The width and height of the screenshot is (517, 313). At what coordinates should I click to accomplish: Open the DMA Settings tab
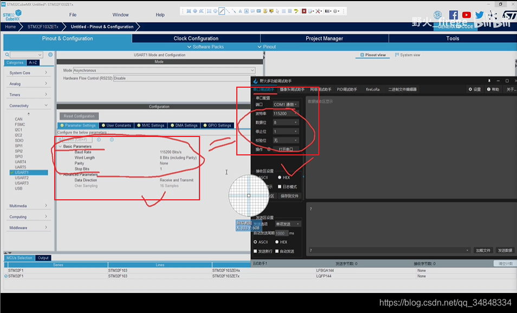184,126
